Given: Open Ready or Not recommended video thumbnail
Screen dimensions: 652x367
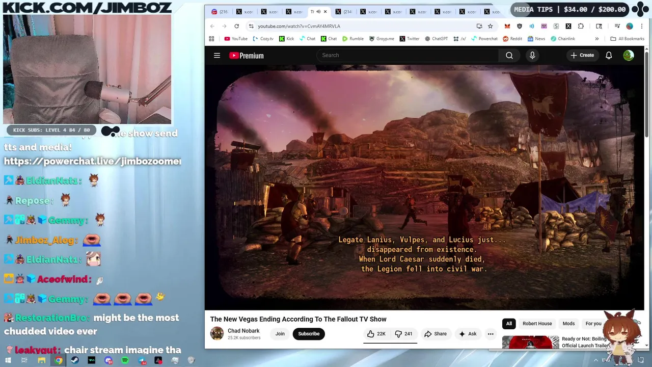Looking at the screenshot, I should (530, 343).
